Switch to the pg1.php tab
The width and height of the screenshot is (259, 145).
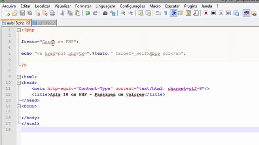[44, 23]
